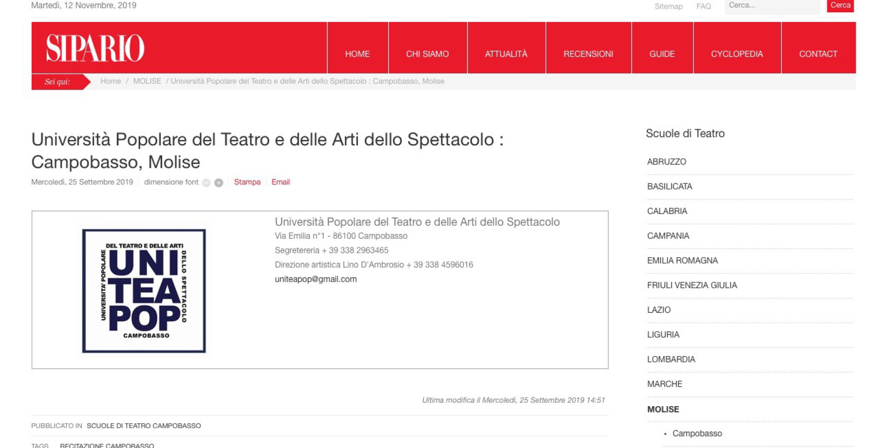Click the Stampa print link
Screen dimensions: 880x448
[247, 182]
